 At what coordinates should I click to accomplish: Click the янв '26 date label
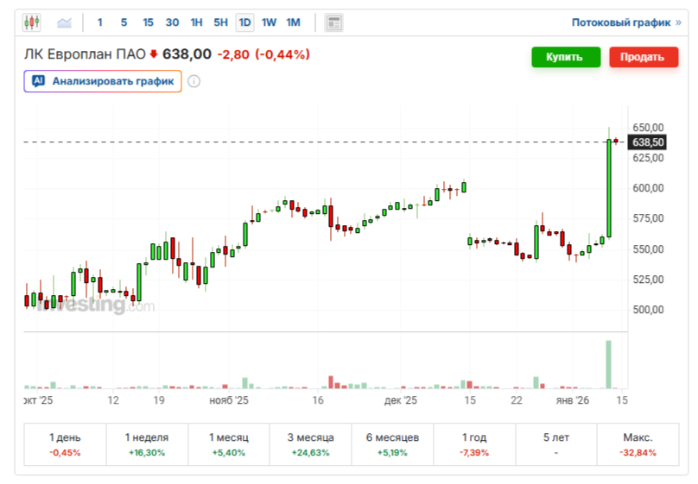[x=573, y=400]
